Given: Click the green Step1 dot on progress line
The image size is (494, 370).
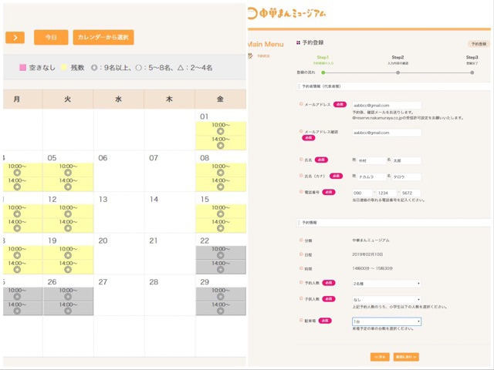Looking at the screenshot, I should pyautogui.click(x=323, y=72).
